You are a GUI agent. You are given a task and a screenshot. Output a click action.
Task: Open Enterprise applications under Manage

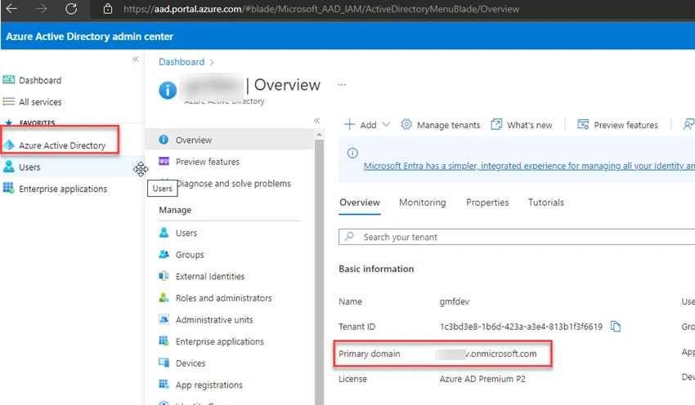[x=219, y=341]
